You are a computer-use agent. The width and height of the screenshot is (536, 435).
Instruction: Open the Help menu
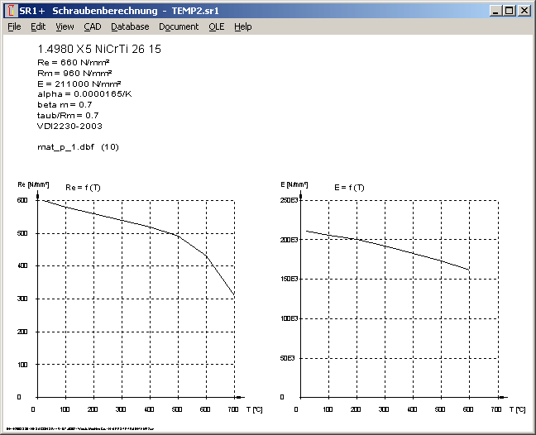pos(242,26)
